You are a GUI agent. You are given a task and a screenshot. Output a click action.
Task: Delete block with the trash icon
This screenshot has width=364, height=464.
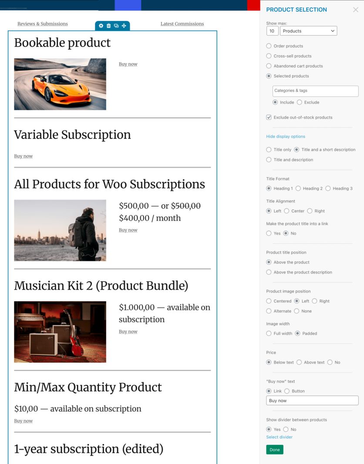tap(108, 26)
